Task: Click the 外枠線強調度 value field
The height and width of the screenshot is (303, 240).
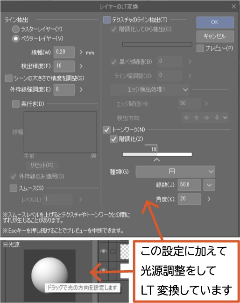Action: pos(64,89)
